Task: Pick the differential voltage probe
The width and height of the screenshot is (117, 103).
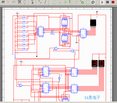Action: pos(71,2)
